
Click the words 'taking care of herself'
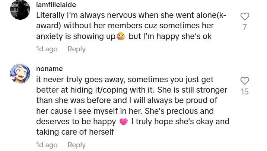coord(75,132)
